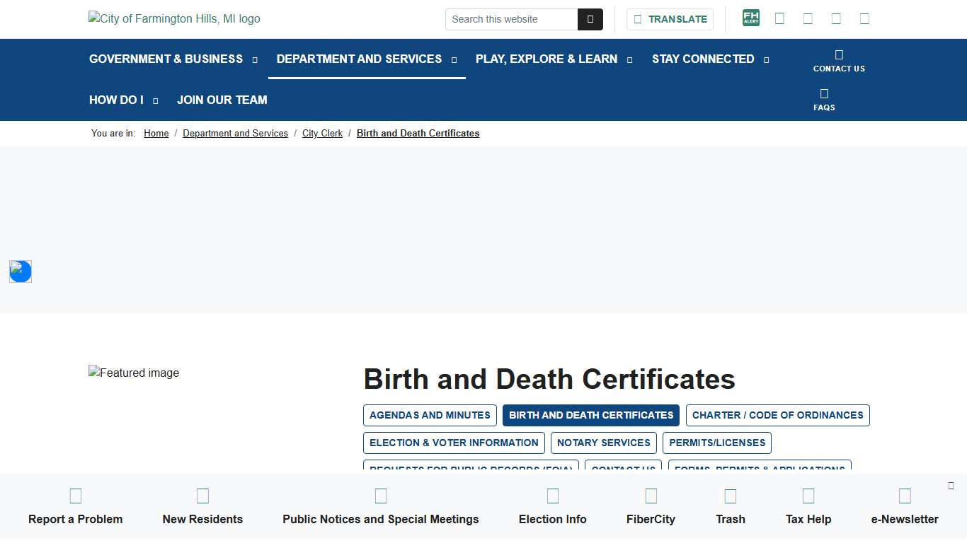Click the FH Alert icon
This screenshot has height=543, width=967.
(x=750, y=18)
